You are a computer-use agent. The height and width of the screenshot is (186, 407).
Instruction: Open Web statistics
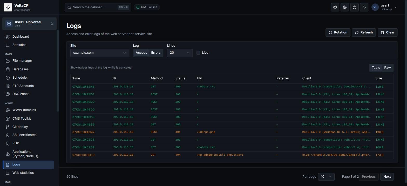28,173
